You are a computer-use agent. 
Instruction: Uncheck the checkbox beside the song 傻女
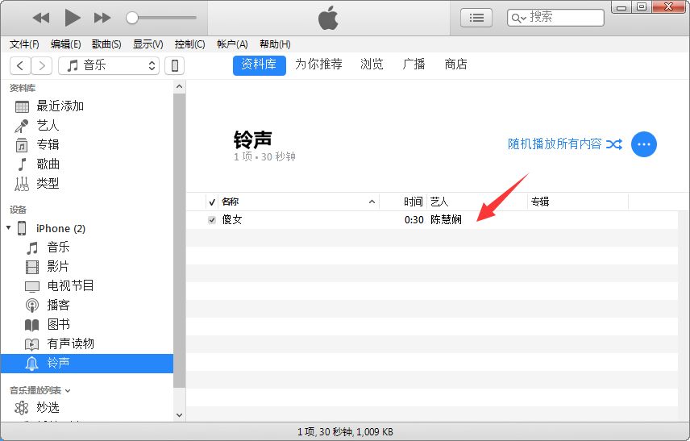click(212, 219)
